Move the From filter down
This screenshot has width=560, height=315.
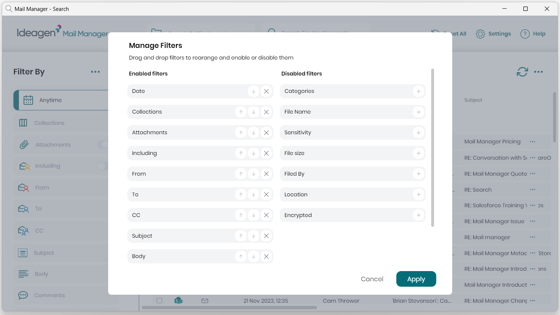click(253, 174)
